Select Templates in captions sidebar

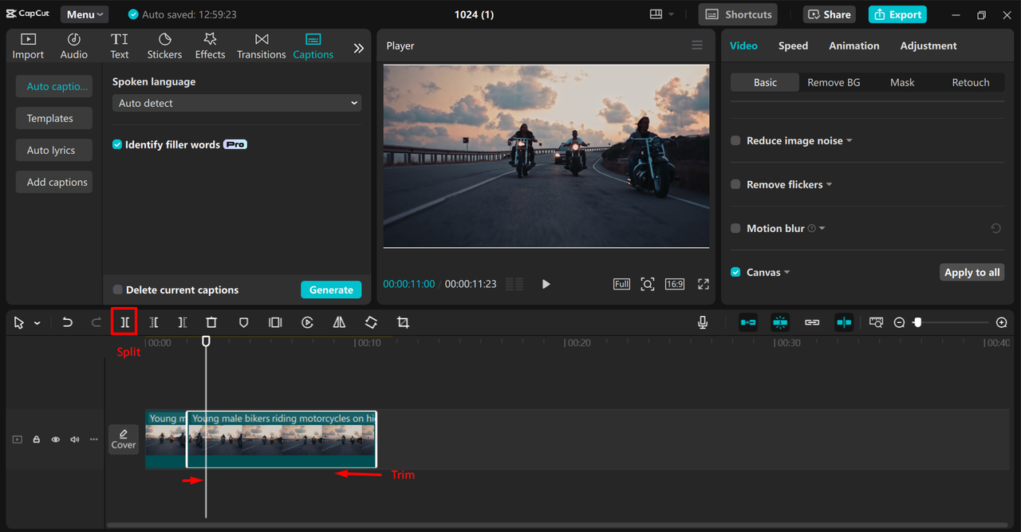54,118
